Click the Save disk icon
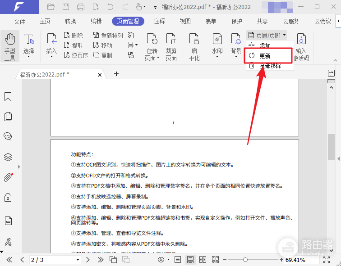 66,7
